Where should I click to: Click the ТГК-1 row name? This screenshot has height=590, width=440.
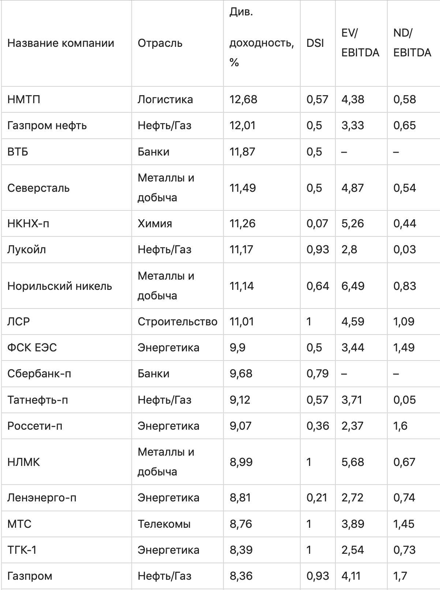coord(22,550)
